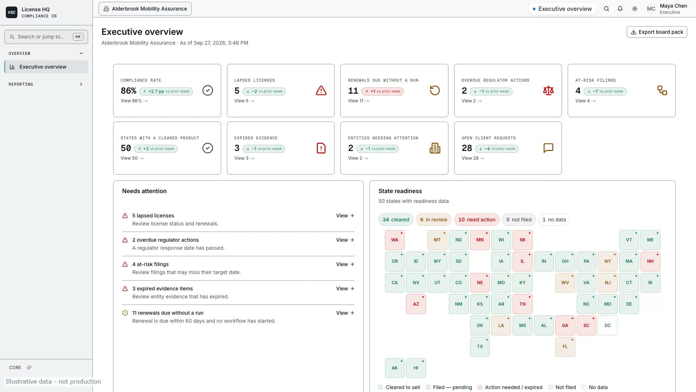Click the At-Risk Filings workflow icon
This screenshot has width=696, height=392.
pyautogui.click(x=662, y=90)
